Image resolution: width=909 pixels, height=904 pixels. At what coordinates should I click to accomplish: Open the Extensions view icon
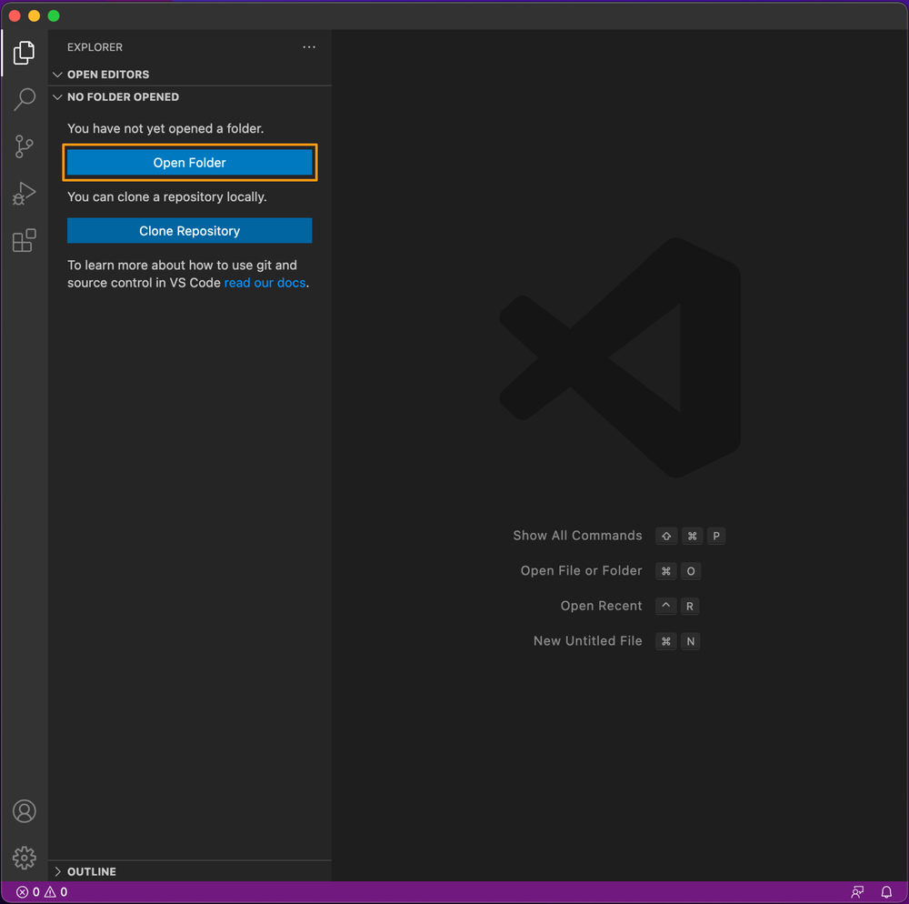point(25,241)
